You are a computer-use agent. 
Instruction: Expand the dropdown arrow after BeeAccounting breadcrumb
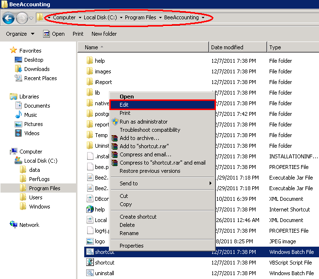click(x=203, y=18)
